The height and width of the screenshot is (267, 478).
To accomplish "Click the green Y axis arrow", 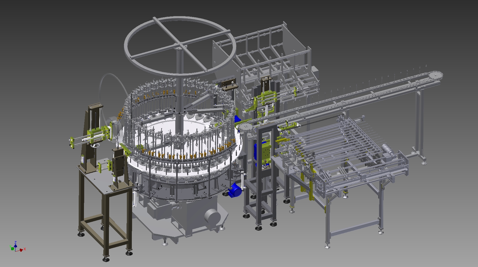I will (12, 248).
